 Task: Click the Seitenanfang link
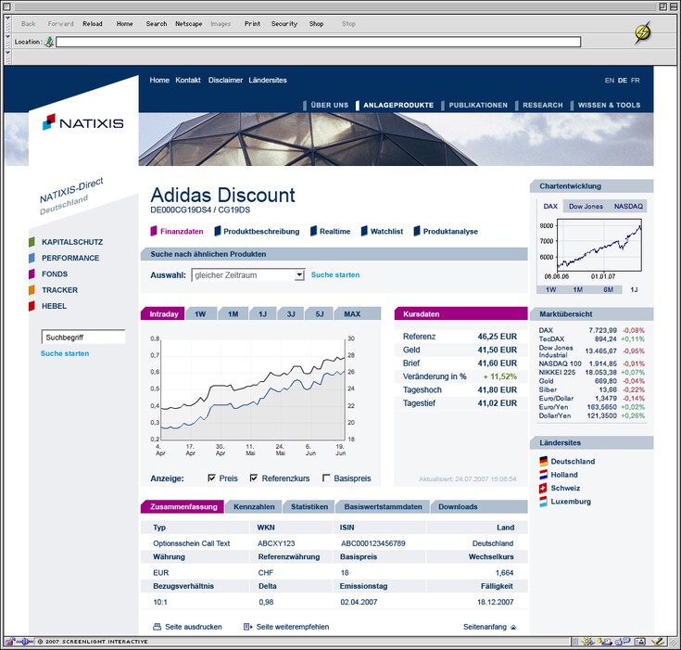pyautogui.click(x=485, y=627)
